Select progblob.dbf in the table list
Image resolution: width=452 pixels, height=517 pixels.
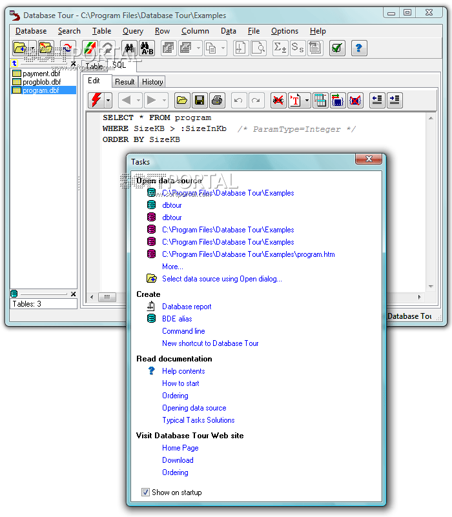[x=41, y=82]
